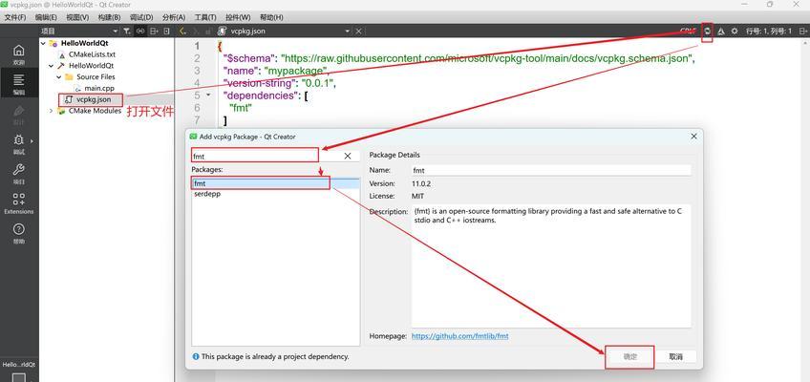
Task: Click the License value MIT
Action: (417, 196)
